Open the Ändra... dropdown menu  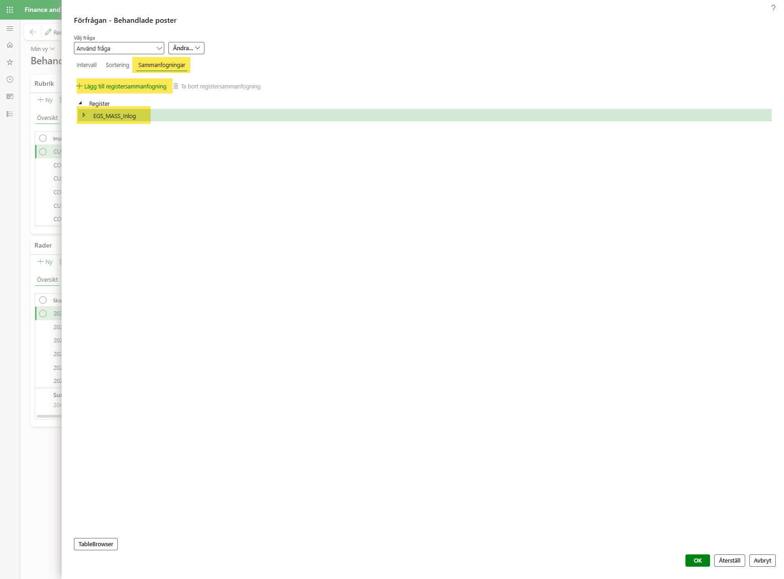click(186, 48)
